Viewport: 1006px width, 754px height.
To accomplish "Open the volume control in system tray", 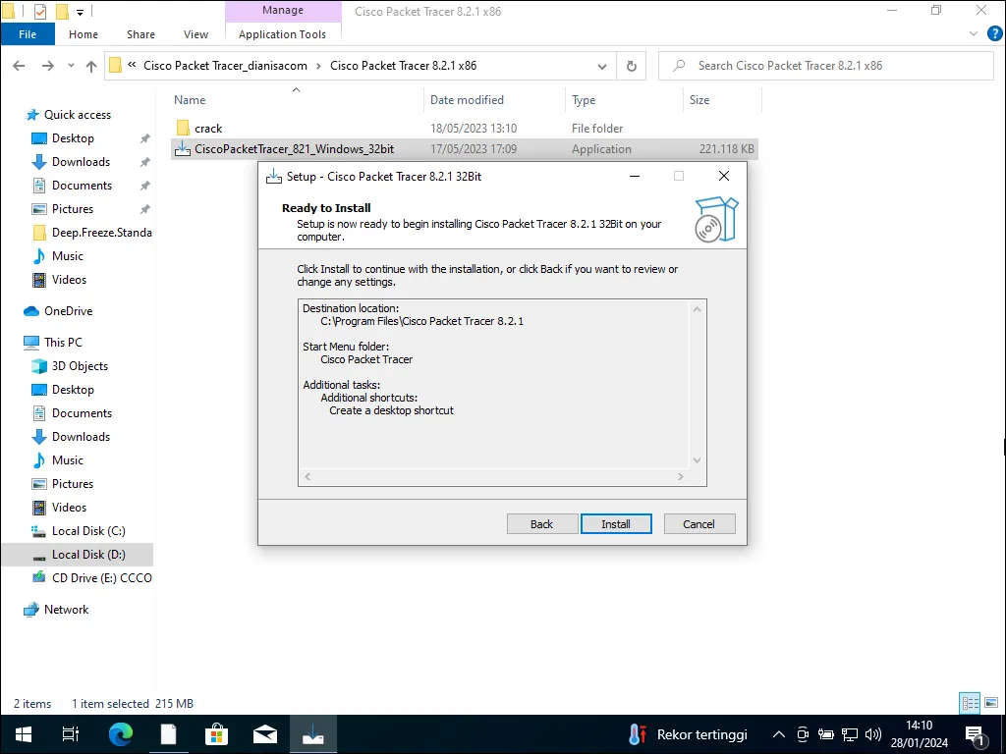I will 873,734.
